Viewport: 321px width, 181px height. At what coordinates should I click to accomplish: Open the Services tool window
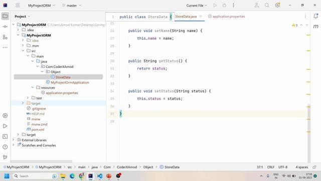click(5, 116)
